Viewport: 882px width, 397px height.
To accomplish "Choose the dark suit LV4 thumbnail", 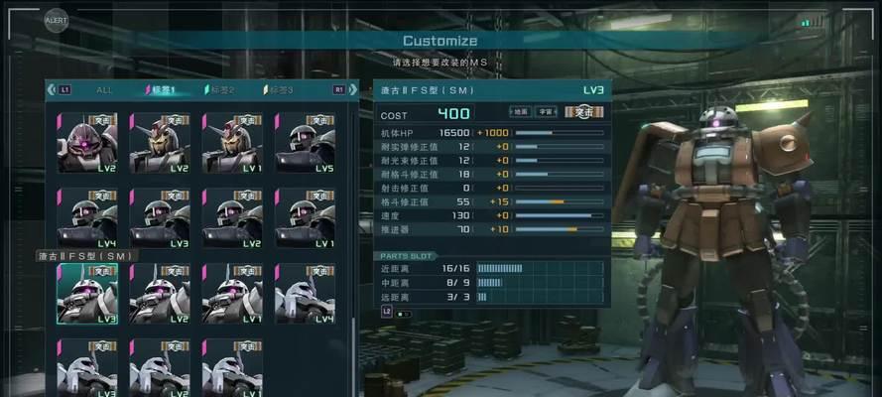I will coord(87,218).
